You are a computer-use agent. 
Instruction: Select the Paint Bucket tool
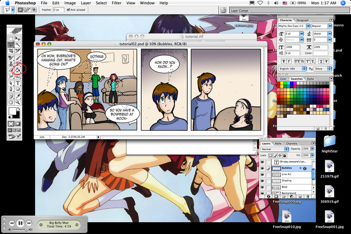[18, 70]
